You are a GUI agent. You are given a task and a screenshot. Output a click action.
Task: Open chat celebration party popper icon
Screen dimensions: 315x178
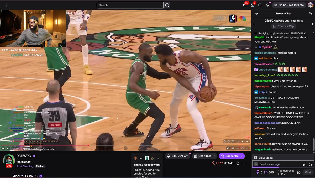click(305, 164)
